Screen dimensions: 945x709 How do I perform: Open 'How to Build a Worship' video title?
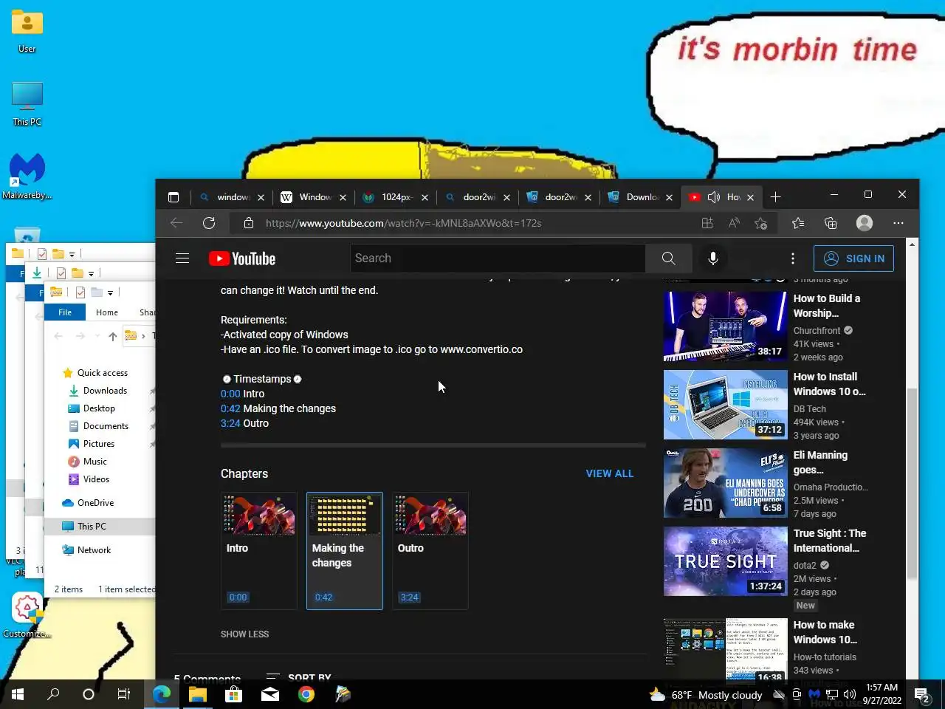(827, 306)
